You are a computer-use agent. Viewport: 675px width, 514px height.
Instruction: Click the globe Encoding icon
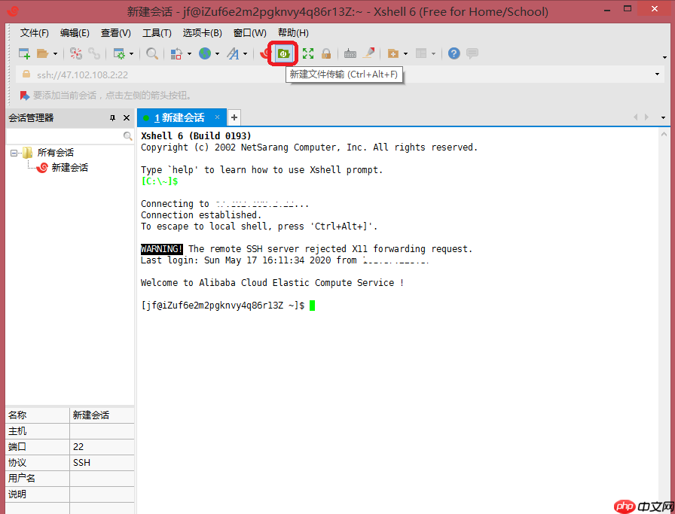click(205, 53)
